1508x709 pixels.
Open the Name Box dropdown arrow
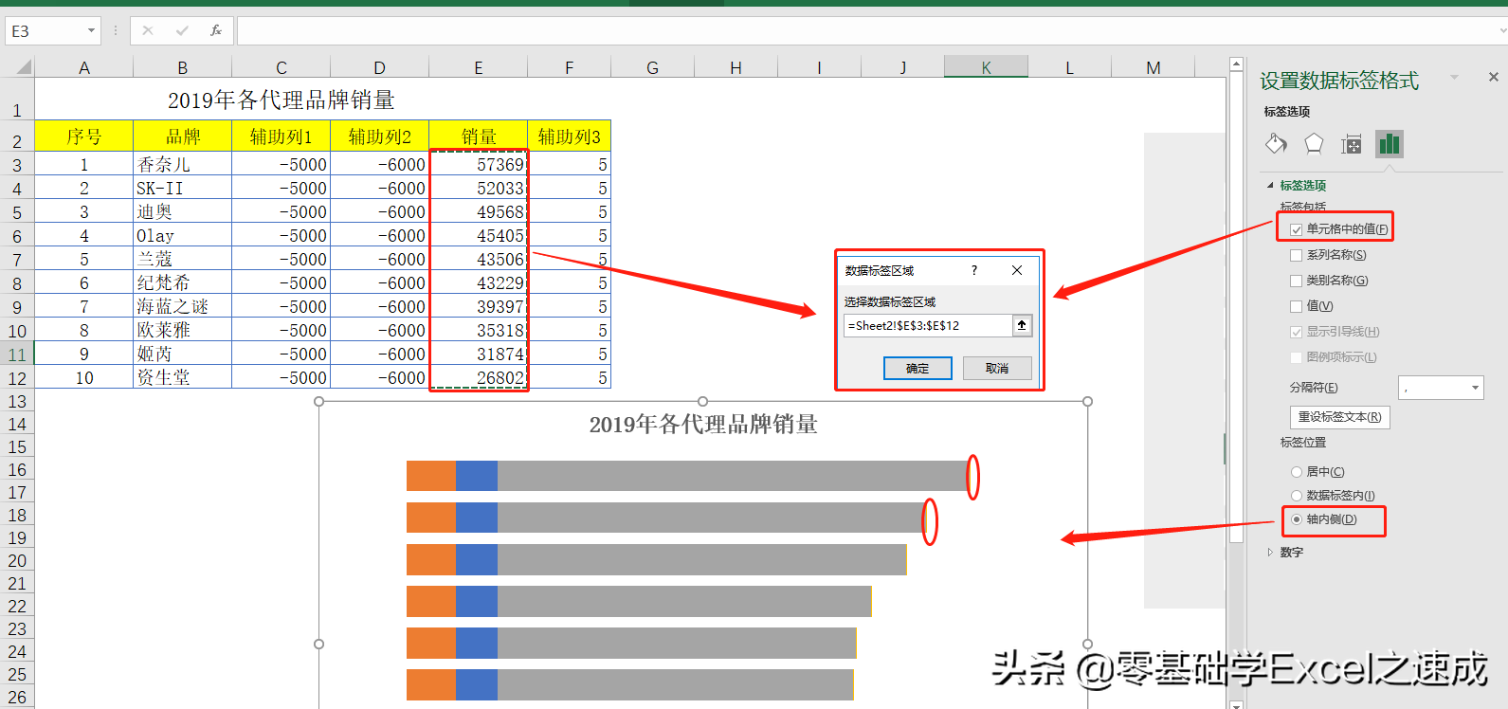[x=91, y=31]
